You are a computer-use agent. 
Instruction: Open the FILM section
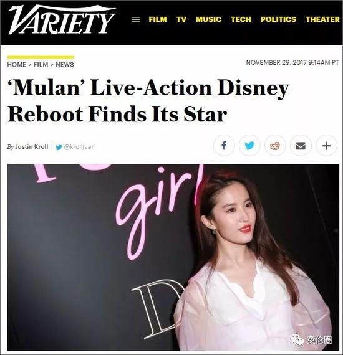158,19
